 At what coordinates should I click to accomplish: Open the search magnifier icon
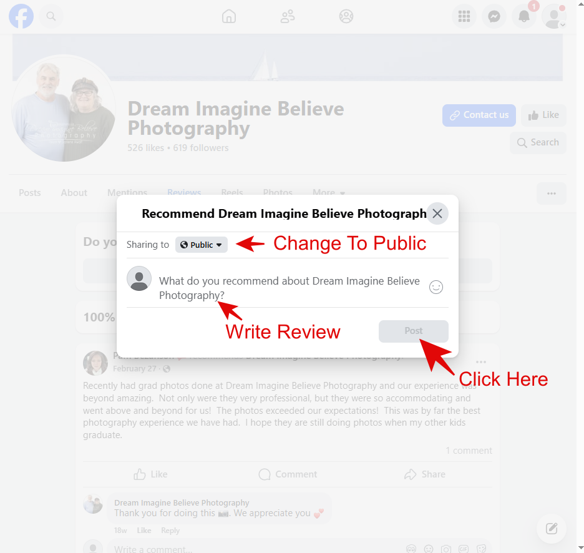(51, 16)
